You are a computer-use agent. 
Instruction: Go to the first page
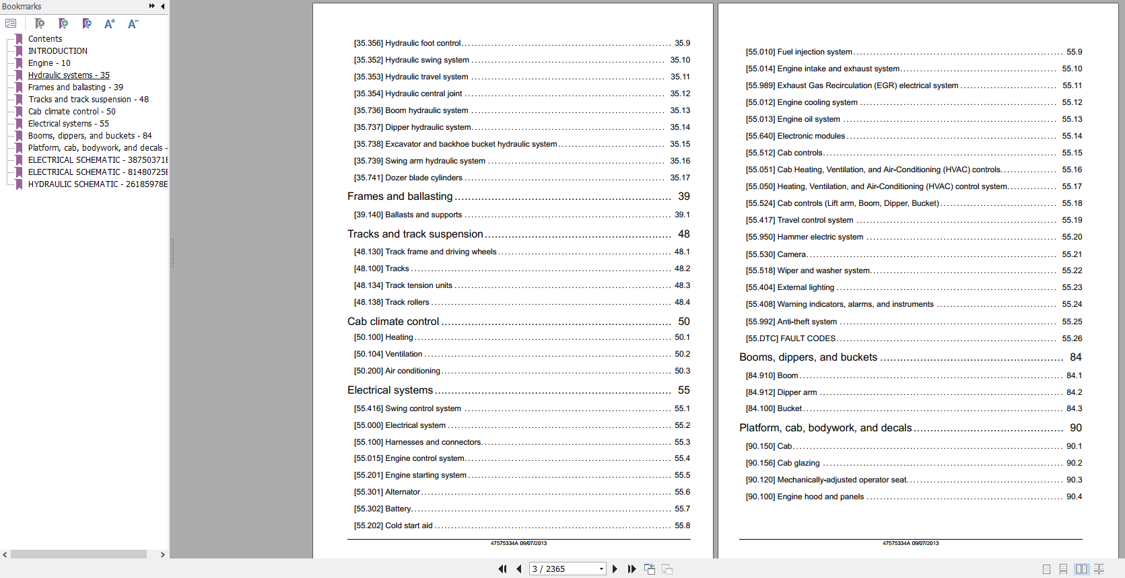click(502, 569)
